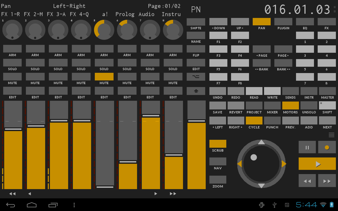Page left through channel pages
338x211 pixels.
(261, 49)
